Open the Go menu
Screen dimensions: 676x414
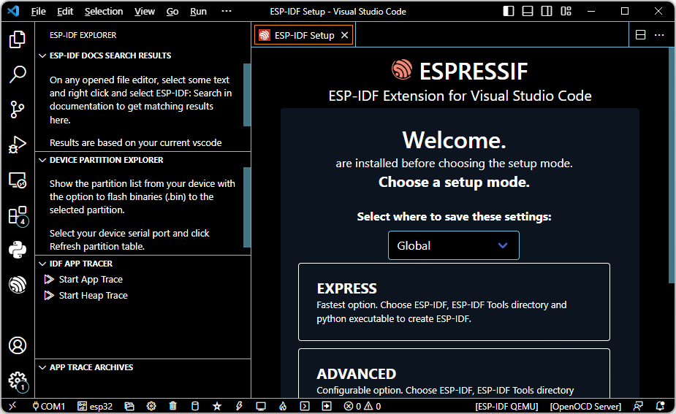click(172, 12)
